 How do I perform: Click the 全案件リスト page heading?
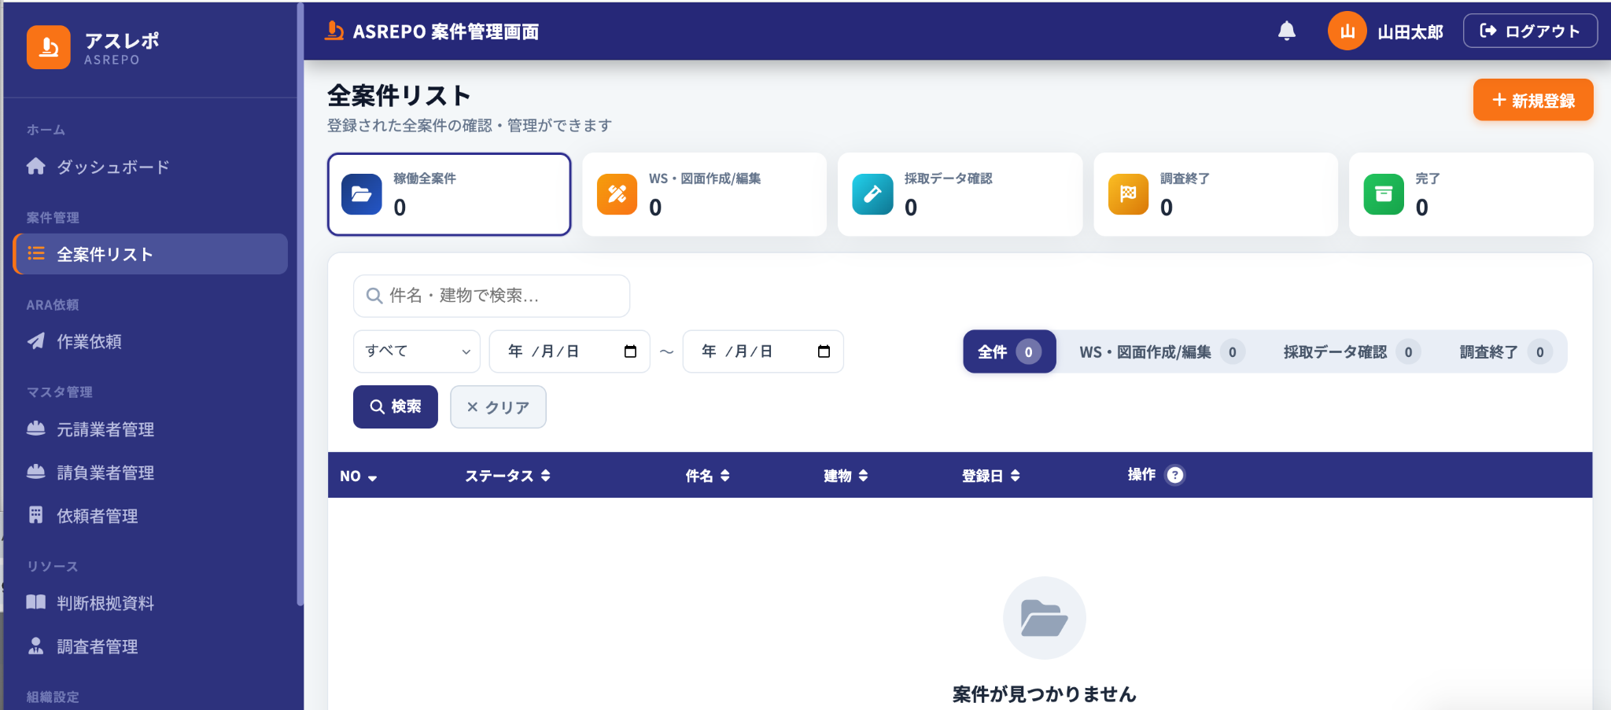pos(400,95)
